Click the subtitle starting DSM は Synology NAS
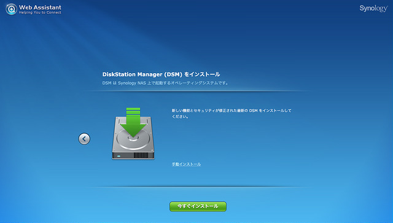Screen dimensions: 393x223 pos(165,83)
